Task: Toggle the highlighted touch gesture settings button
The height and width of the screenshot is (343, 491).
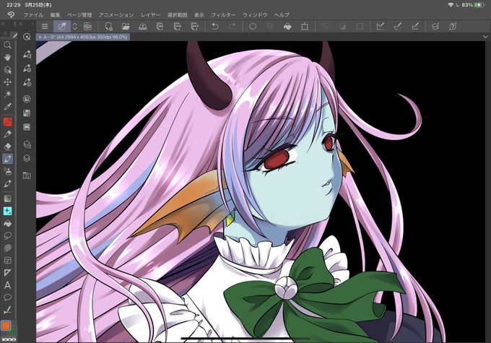Action: [x=62, y=26]
